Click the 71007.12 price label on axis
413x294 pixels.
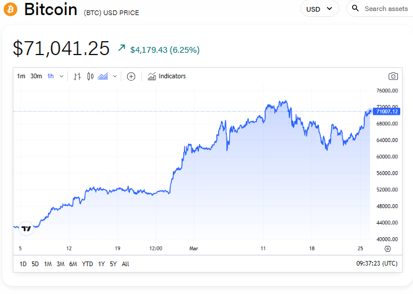coord(387,111)
